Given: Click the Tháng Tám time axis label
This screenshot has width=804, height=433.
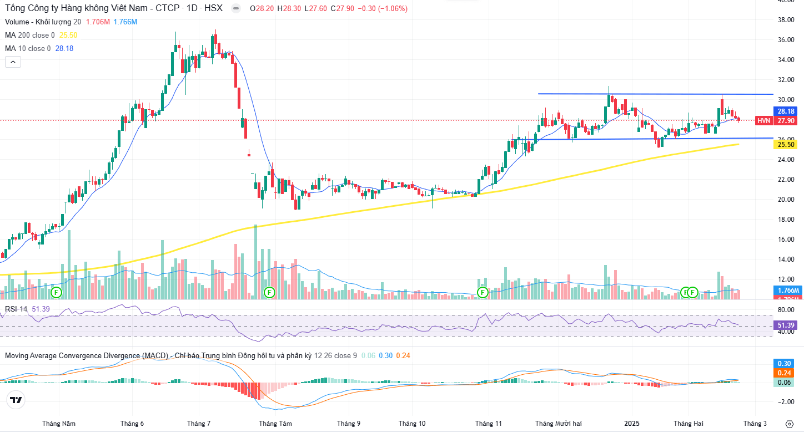Looking at the screenshot, I should (275, 424).
